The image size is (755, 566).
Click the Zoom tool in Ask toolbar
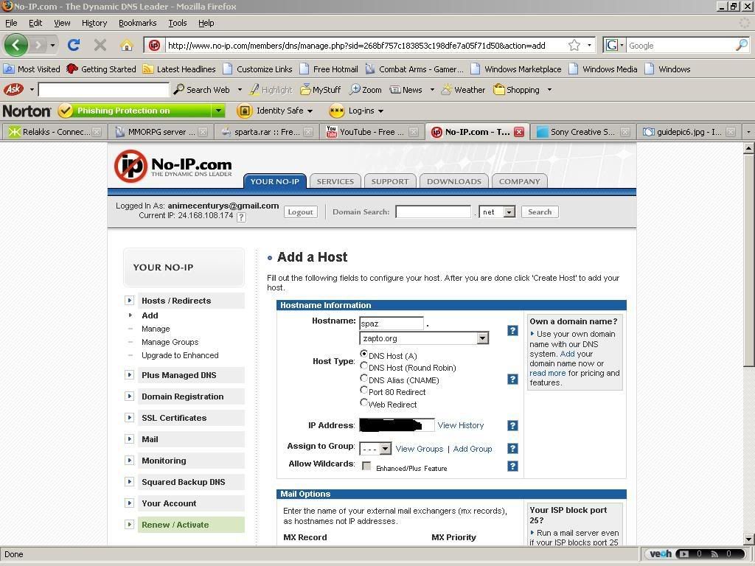point(366,89)
